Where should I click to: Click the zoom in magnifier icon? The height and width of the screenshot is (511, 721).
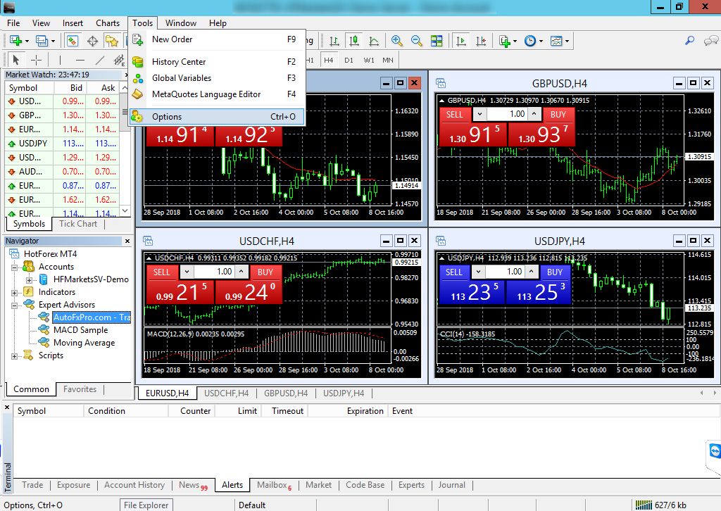point(397,41)
